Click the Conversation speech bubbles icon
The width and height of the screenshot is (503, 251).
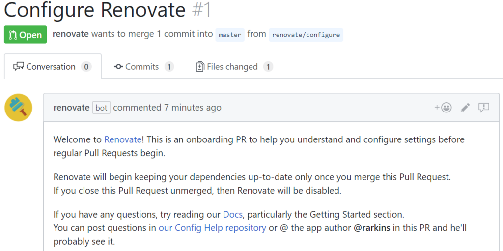click(19, 67)
